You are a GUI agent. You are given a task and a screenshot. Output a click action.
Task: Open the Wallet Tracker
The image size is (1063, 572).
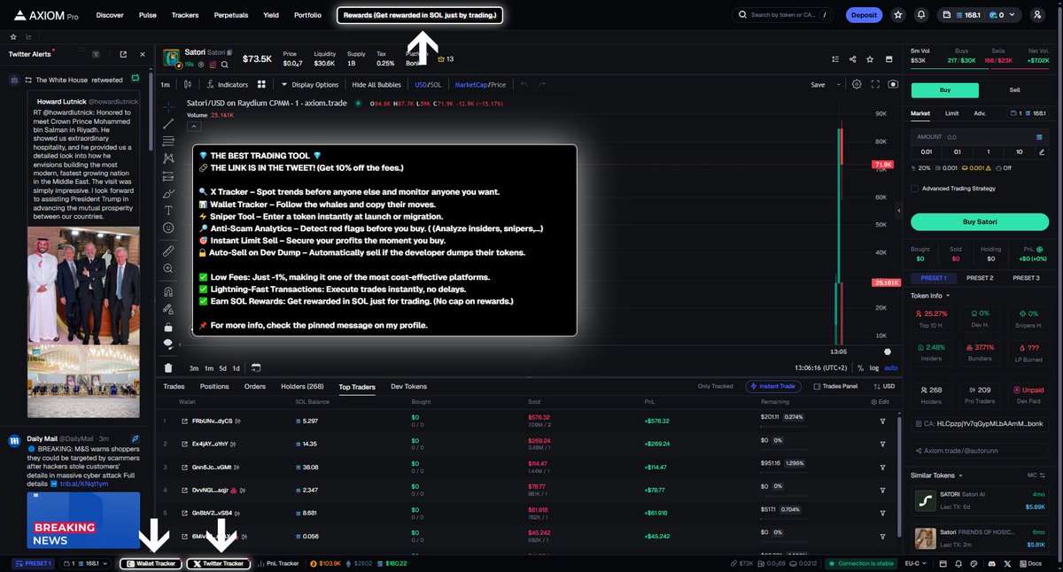pyautogui.click(x=151, y=563)
